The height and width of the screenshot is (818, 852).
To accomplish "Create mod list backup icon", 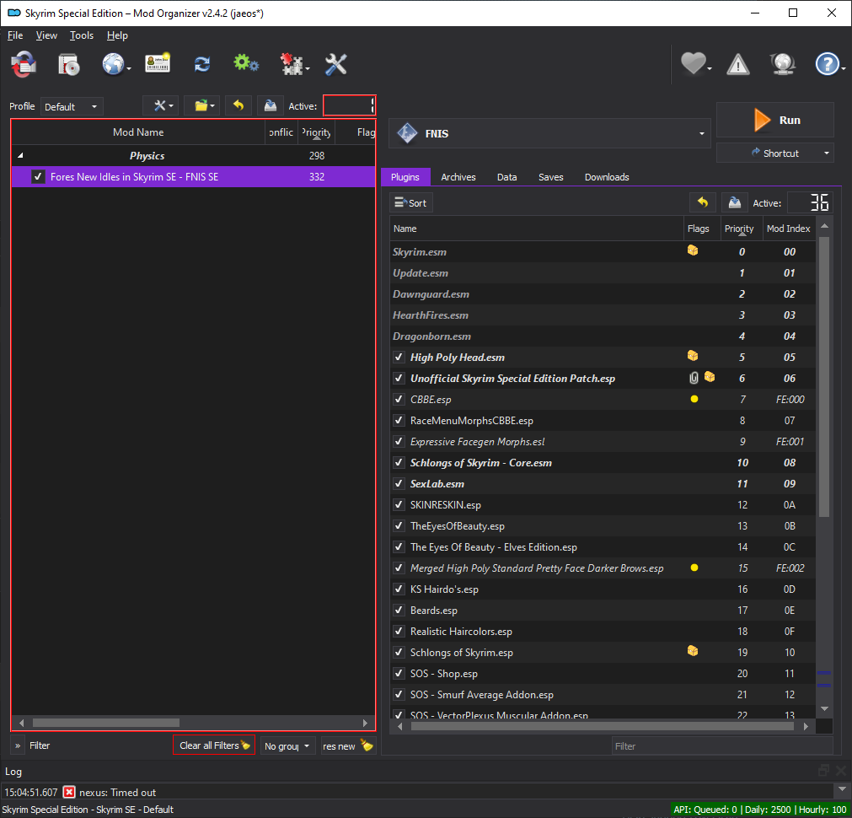I will coord(270,105).
